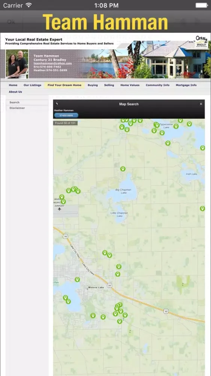Call Heather via the 5745515699 button

point(66,115)
